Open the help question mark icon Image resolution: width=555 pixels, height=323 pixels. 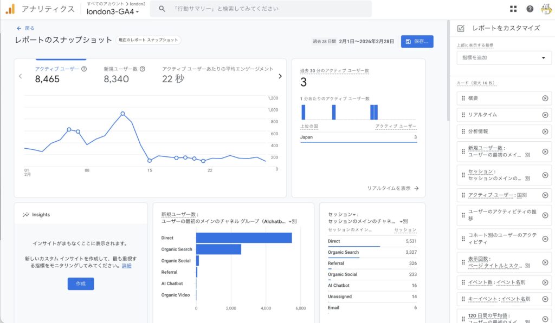coord(530,9)
